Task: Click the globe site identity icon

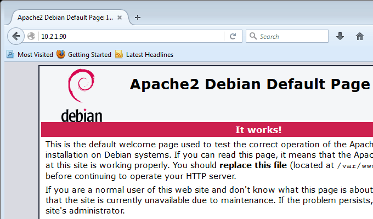Action: point(31,36)
